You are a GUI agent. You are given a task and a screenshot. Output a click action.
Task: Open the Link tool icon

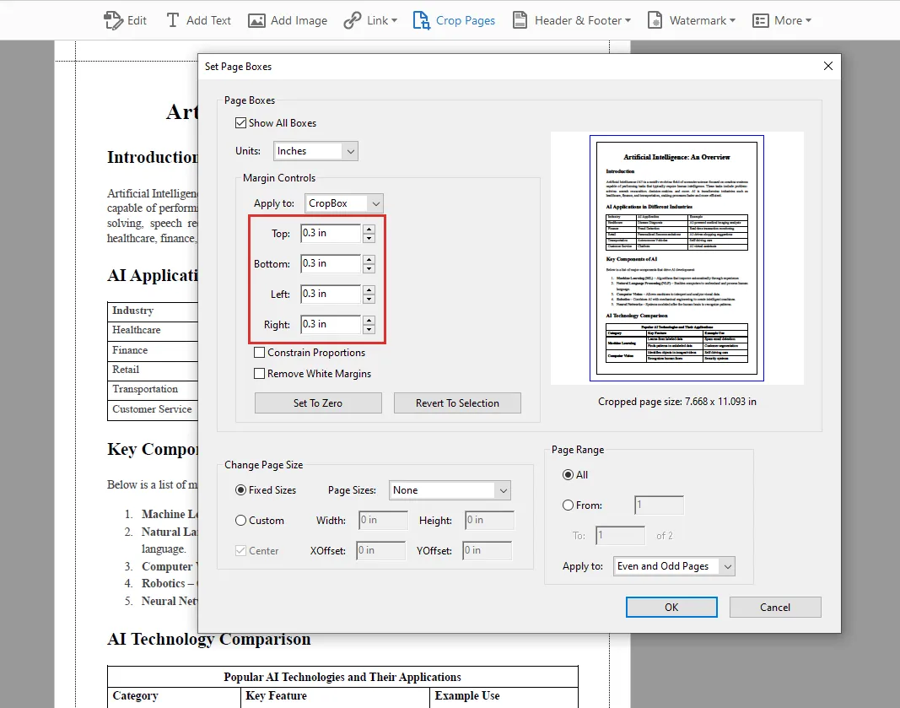pos(352,20)
